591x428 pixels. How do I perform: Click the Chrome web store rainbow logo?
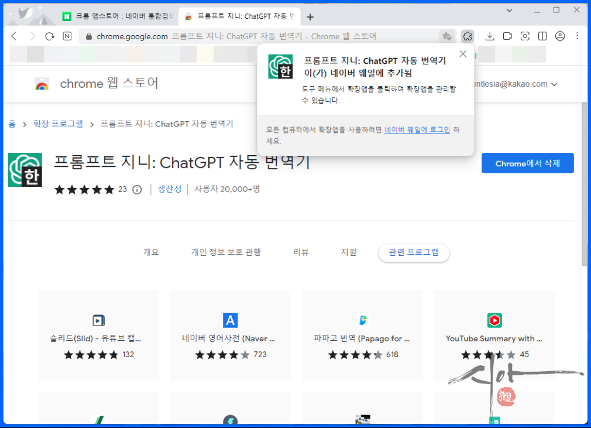42,84
